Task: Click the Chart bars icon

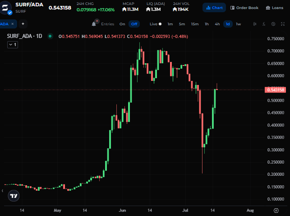Action: pos(208,8)
